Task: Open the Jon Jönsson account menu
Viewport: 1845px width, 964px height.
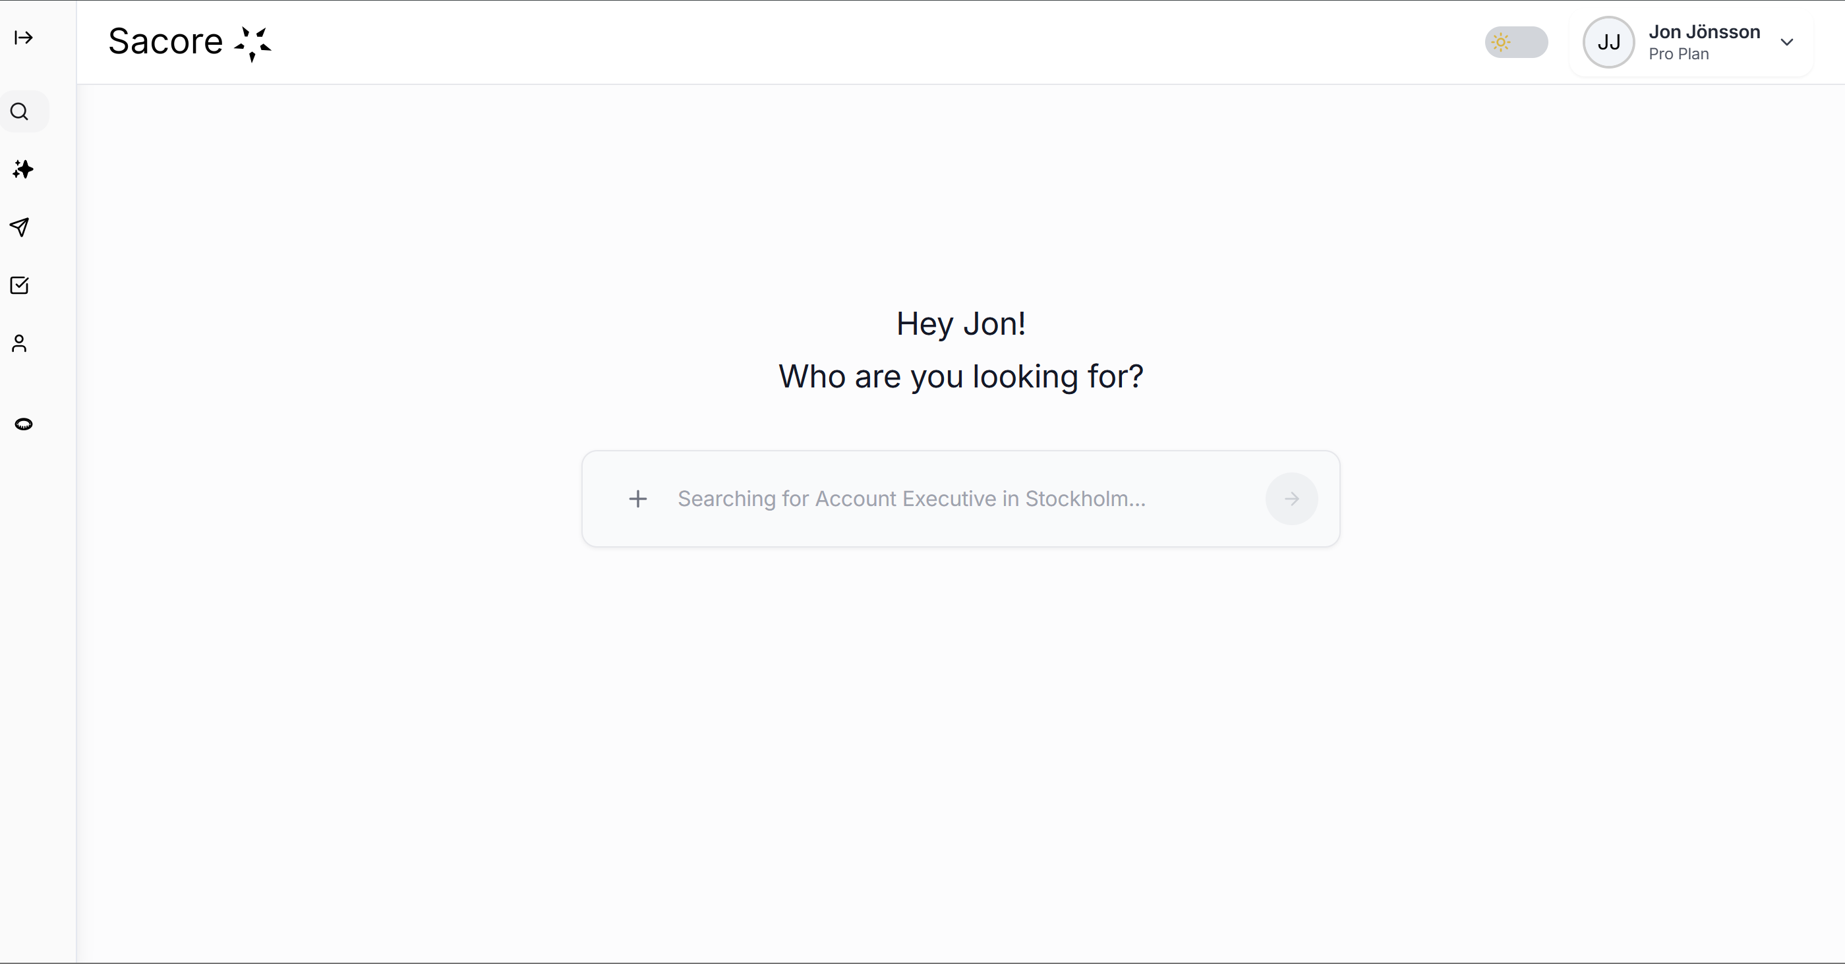Action: click(1703, 32)
